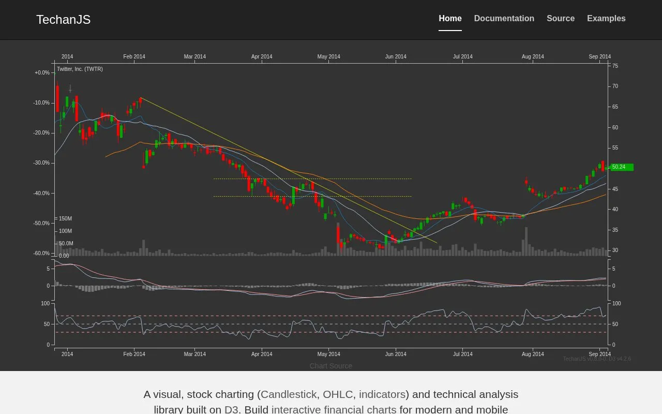Open the indicators link in the description
This screenshot has width=662, height=414.
(382, 394)
